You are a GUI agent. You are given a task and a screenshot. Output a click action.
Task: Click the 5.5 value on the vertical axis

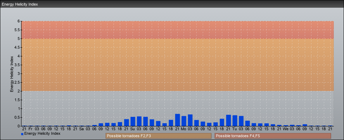18,30
